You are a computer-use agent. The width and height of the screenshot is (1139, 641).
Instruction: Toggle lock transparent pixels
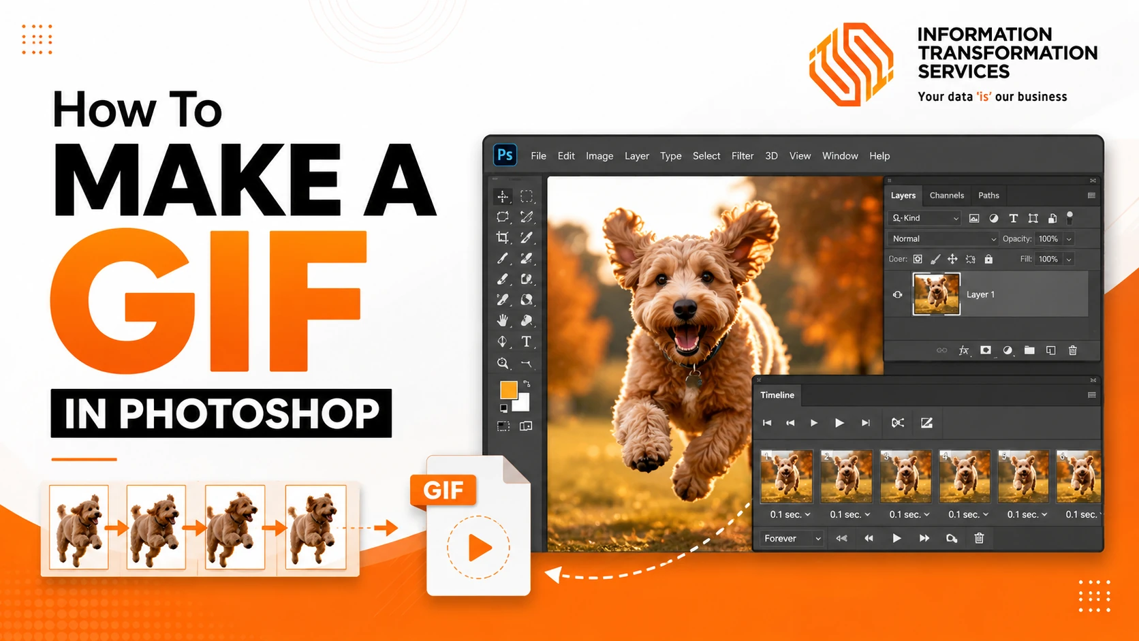(918, 259)
